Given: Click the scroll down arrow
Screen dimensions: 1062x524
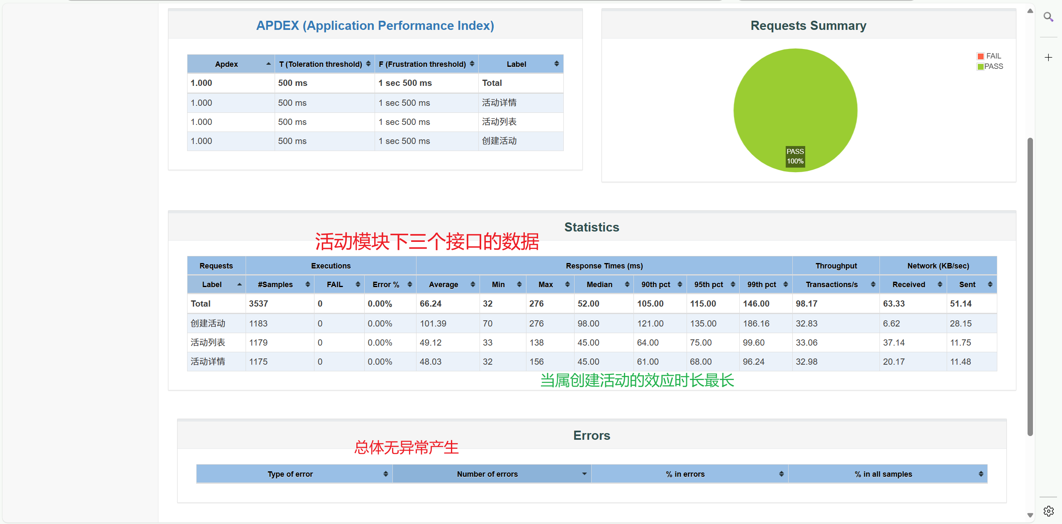Looking at the screenshot, I should [1030, 515].
